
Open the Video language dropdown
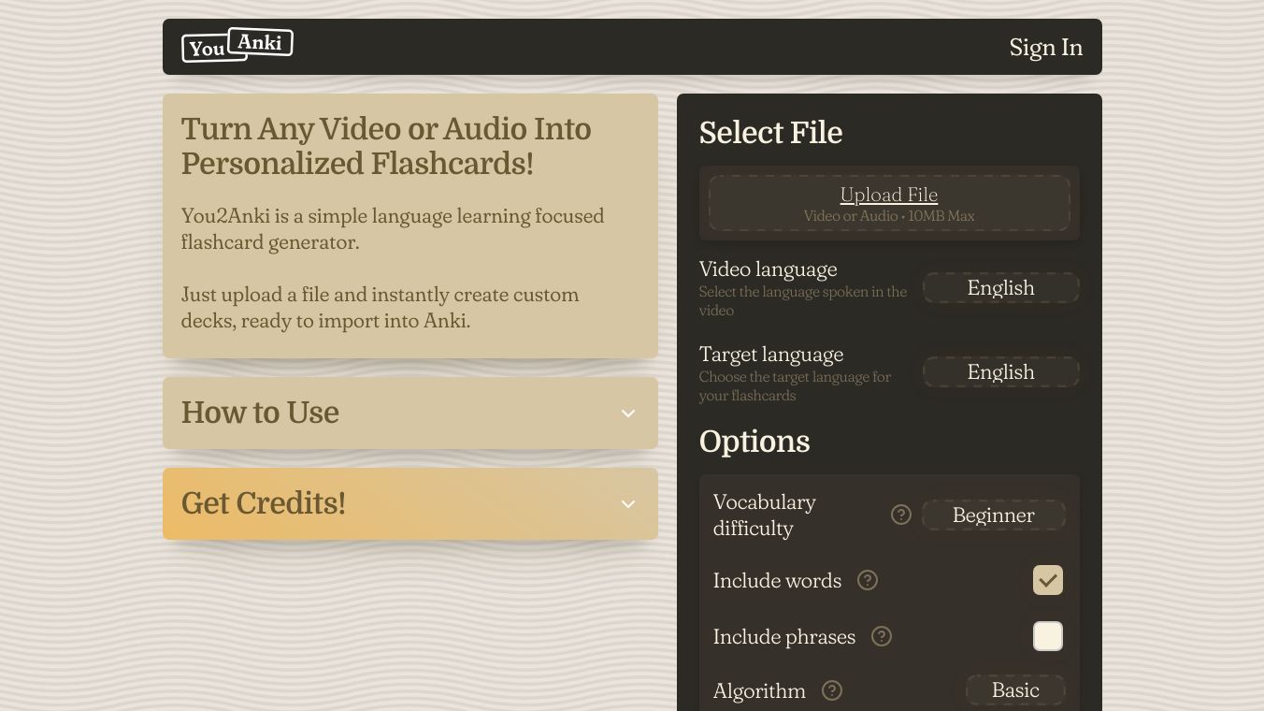pos(1000,288)
